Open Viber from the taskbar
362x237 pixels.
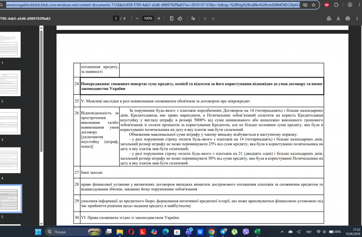(246, 232)
